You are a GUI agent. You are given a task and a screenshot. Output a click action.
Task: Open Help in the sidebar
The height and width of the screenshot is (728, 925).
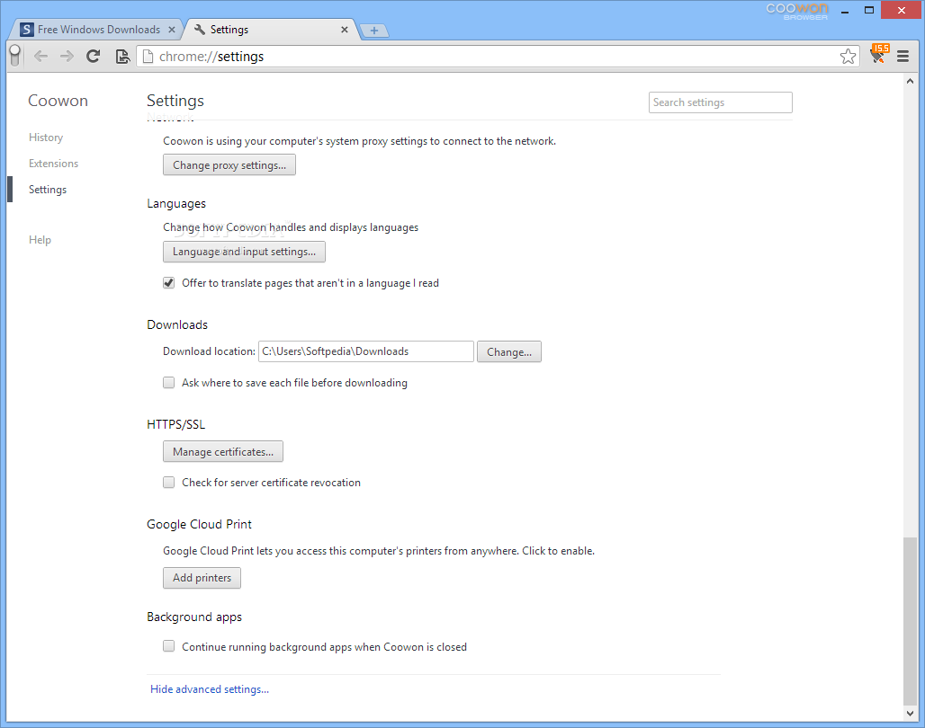(40, 240)
